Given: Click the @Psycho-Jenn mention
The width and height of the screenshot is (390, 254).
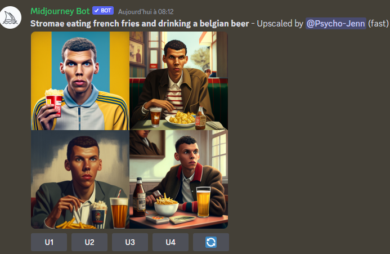Looking at the screenshot, I should point(336,23).
